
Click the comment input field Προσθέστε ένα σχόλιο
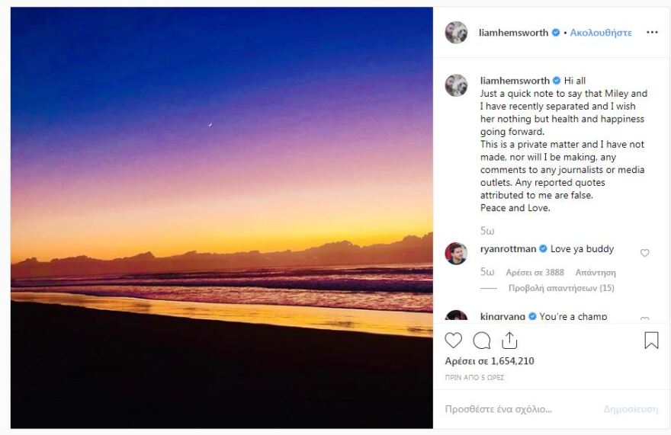(518, 409)
